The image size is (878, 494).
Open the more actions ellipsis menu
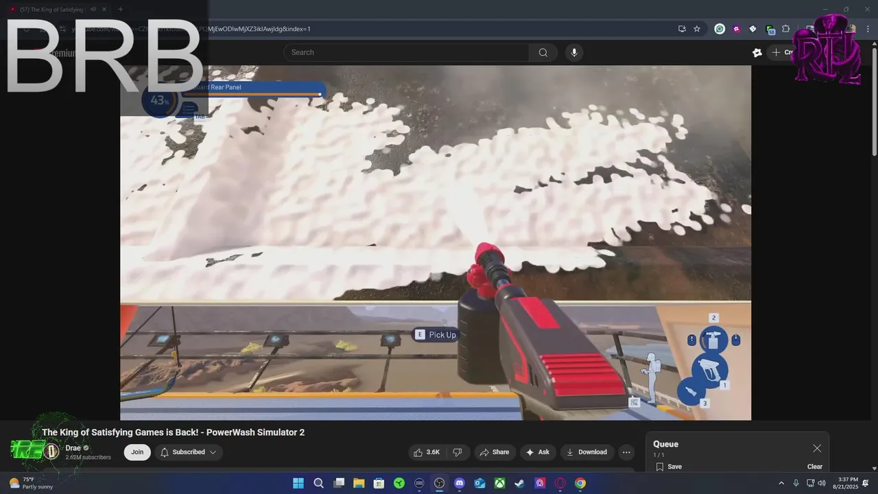pyautogui.click(x=626, y=452)
